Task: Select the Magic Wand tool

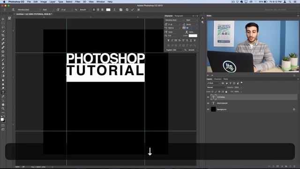Action: point(3,31)
